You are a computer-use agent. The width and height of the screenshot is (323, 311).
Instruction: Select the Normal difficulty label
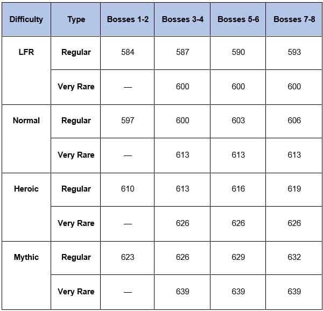tap(26, 121)
